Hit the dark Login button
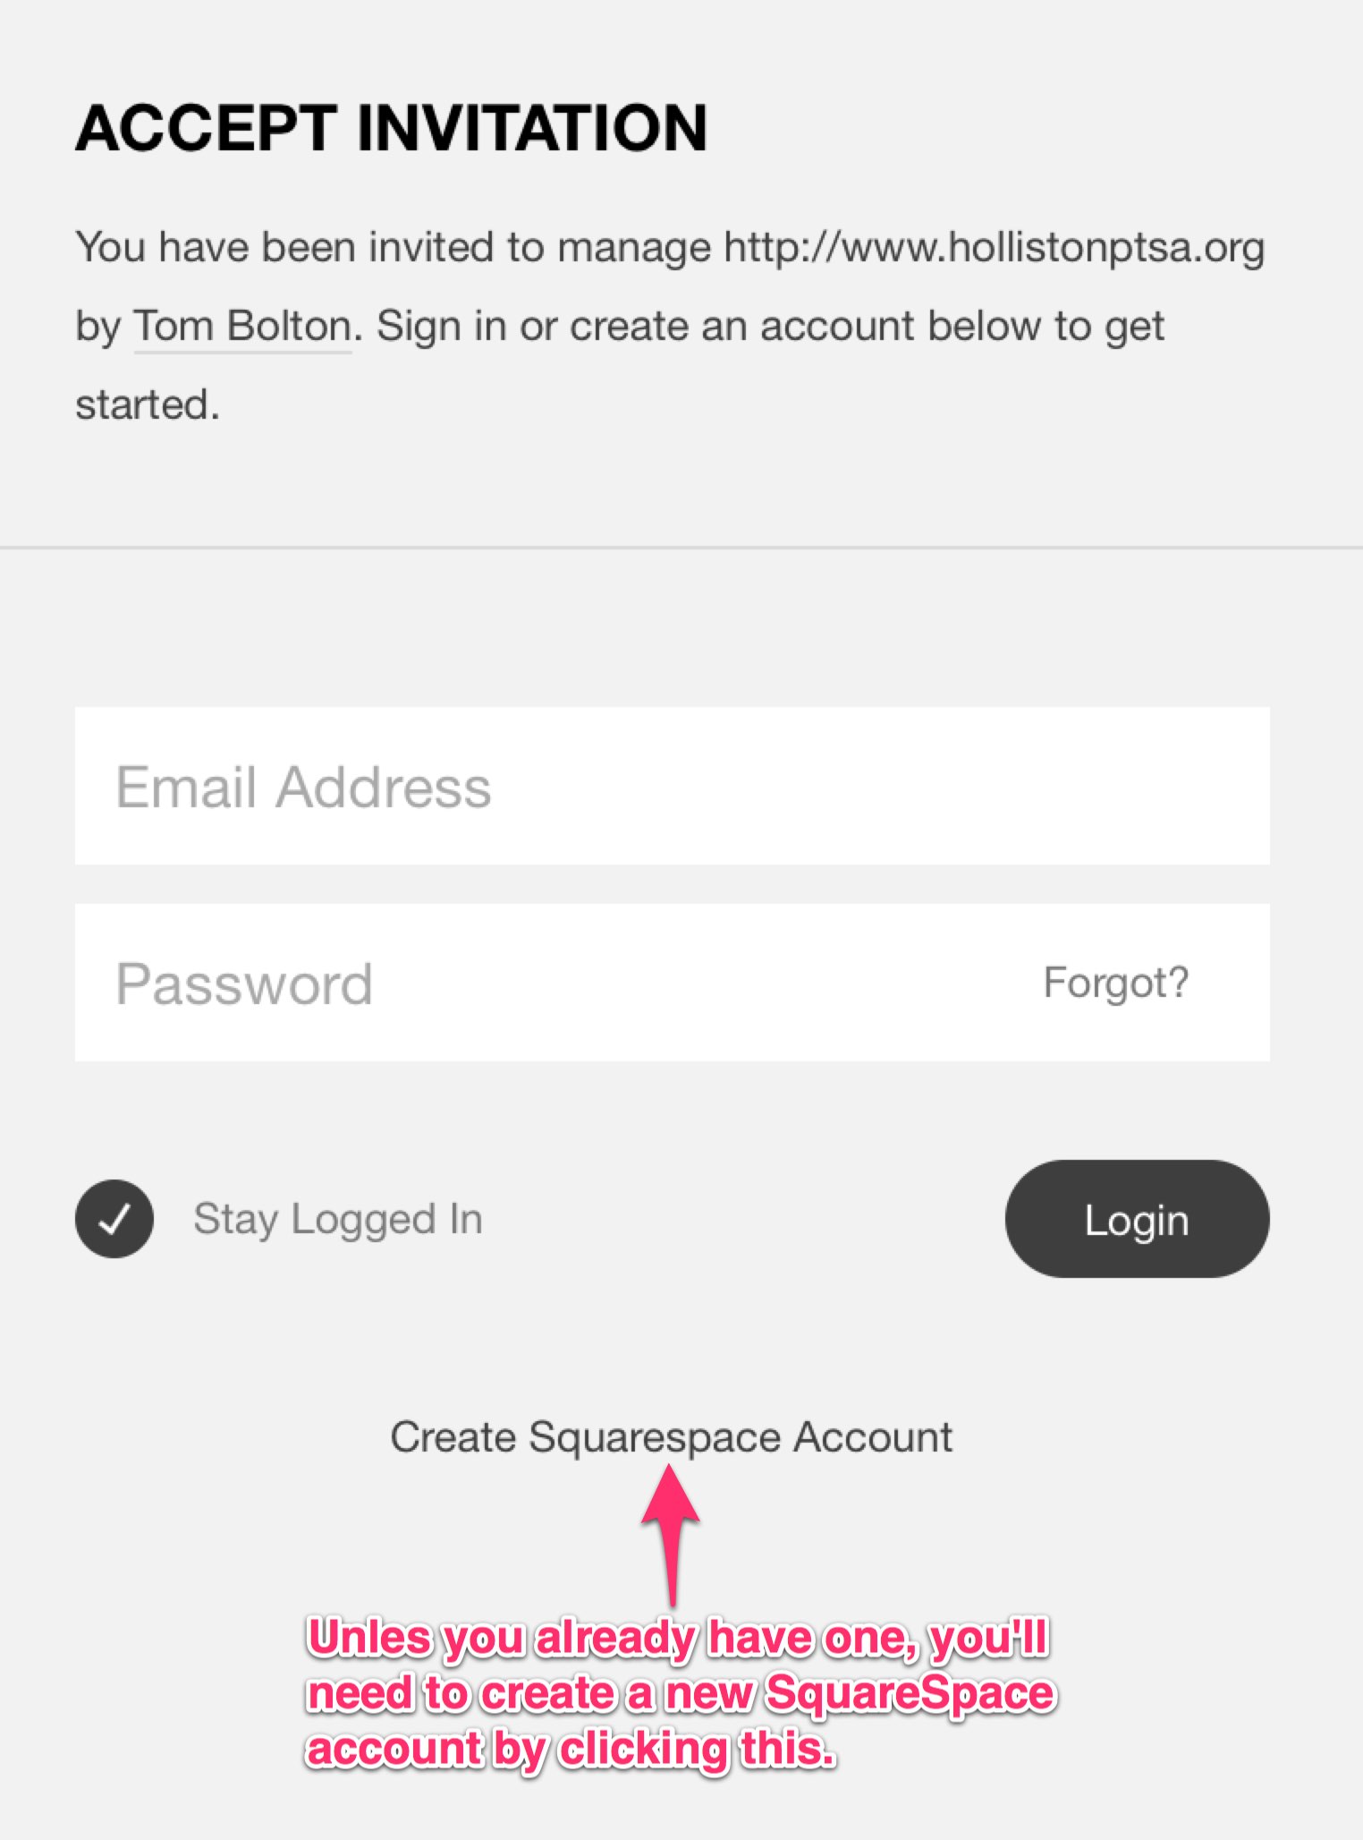 pyautogui.click(x=1137, y=1219)
